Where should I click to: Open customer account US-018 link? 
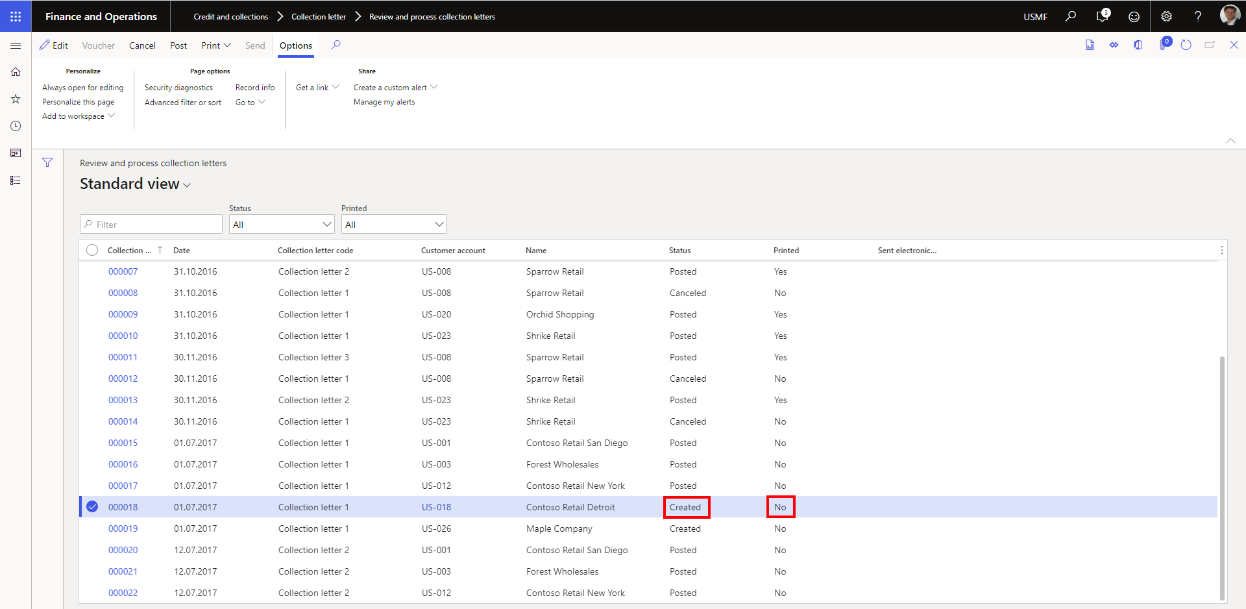(x=436, y=507)
